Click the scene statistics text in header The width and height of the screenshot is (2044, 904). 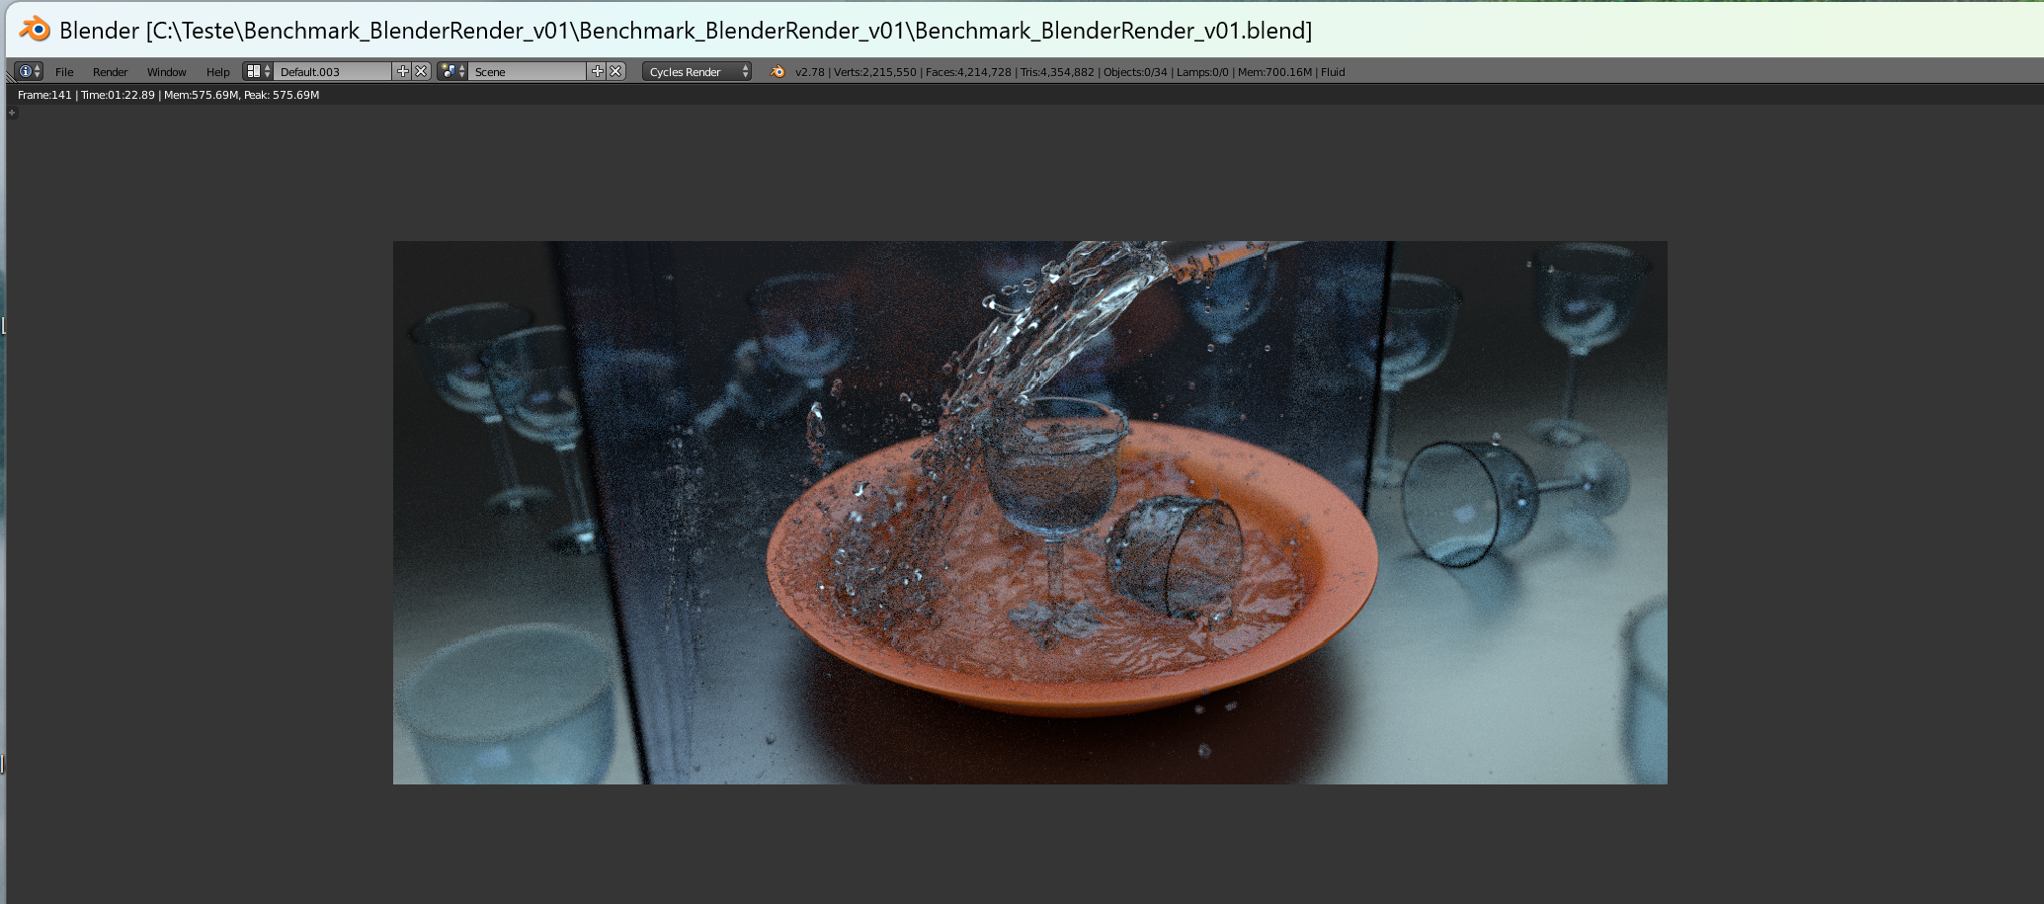pyautogui.click(x=1069, y=72)
